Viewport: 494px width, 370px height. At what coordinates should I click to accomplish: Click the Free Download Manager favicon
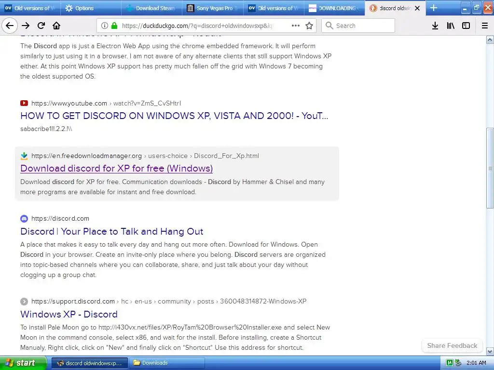pyautogui.click(x=24, y=156)
